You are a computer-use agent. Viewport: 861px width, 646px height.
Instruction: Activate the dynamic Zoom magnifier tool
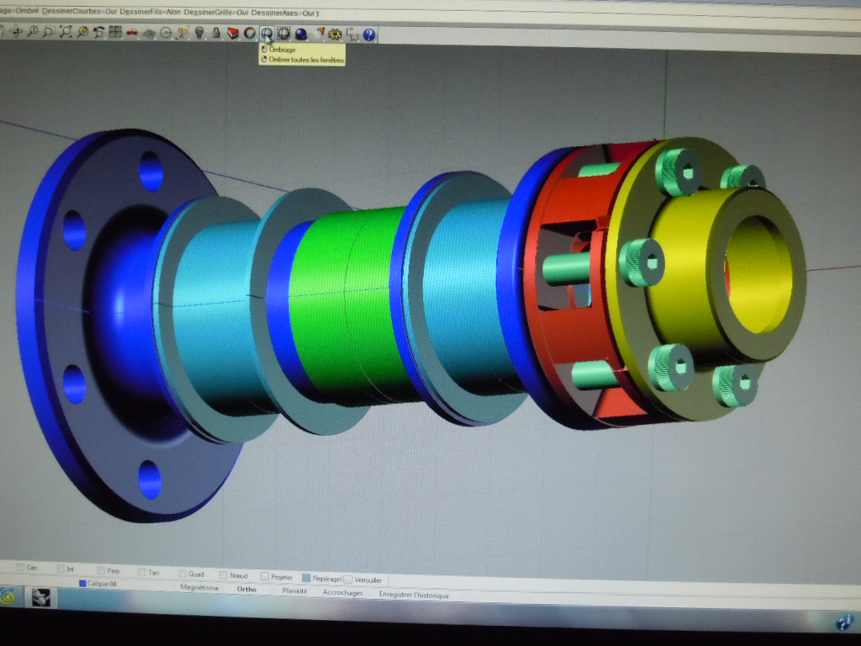[33, 31]
